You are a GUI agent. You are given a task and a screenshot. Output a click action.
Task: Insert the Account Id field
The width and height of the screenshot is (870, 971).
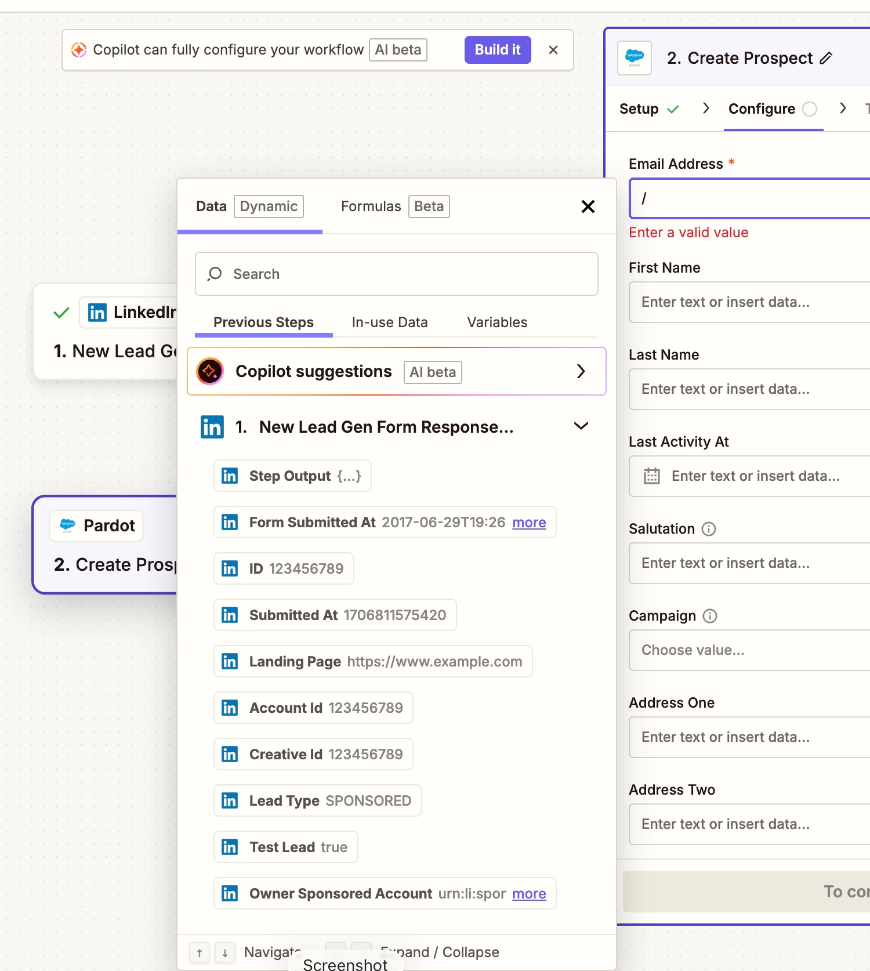(x=313, y=708)
